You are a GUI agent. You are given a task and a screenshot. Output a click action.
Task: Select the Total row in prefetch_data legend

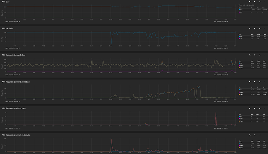pyautogui.click(x=252, y=121)
